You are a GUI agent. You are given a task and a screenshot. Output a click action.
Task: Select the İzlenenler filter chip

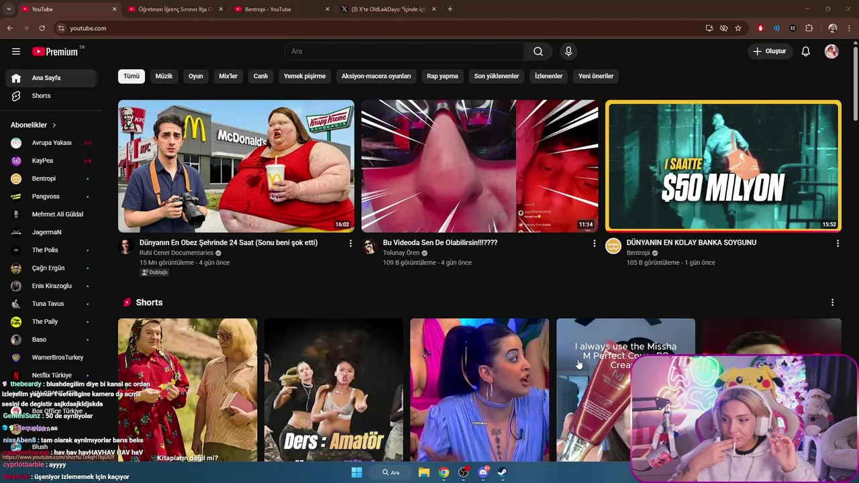pyautogui.click(x=548, y=76)
